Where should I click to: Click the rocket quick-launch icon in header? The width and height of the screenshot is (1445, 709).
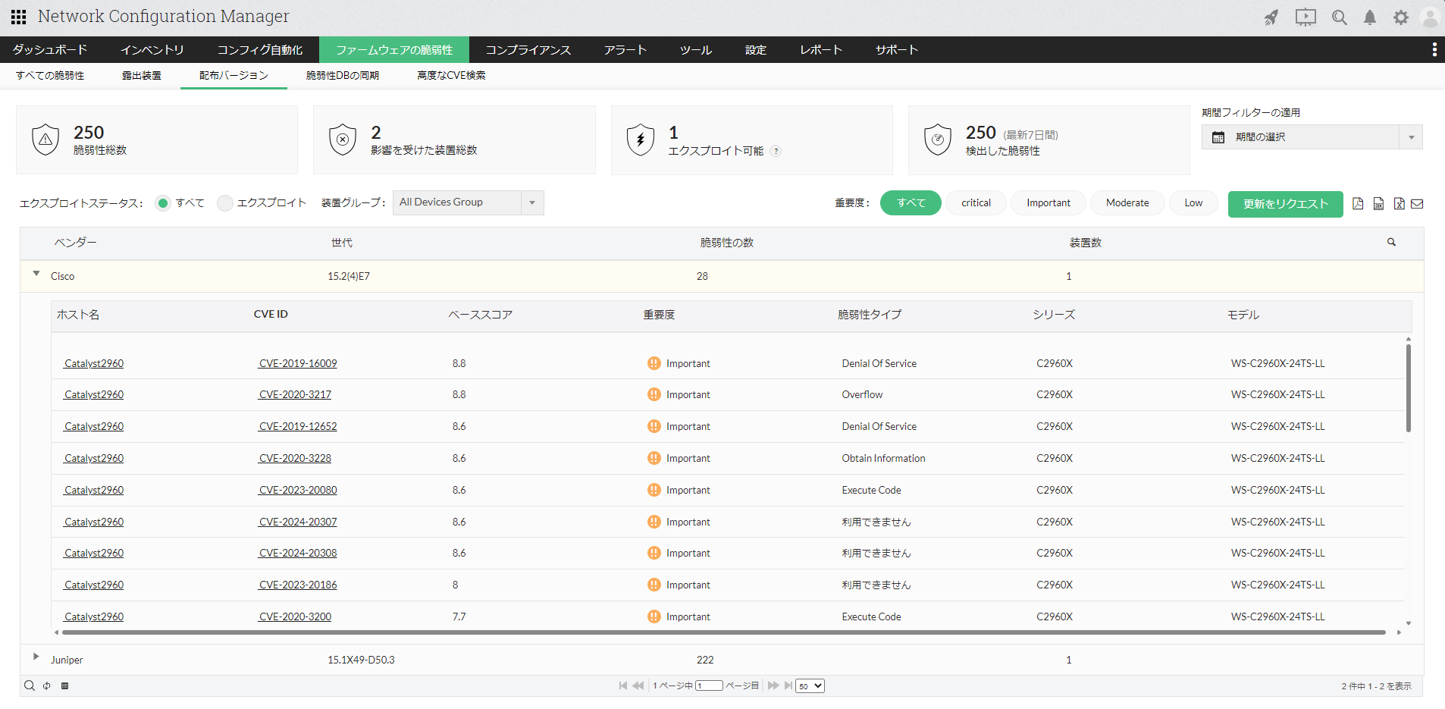click(x=1271, y=17)
